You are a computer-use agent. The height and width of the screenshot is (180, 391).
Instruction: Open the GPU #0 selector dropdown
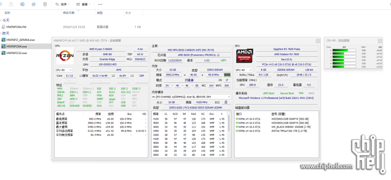coord(244,70)
